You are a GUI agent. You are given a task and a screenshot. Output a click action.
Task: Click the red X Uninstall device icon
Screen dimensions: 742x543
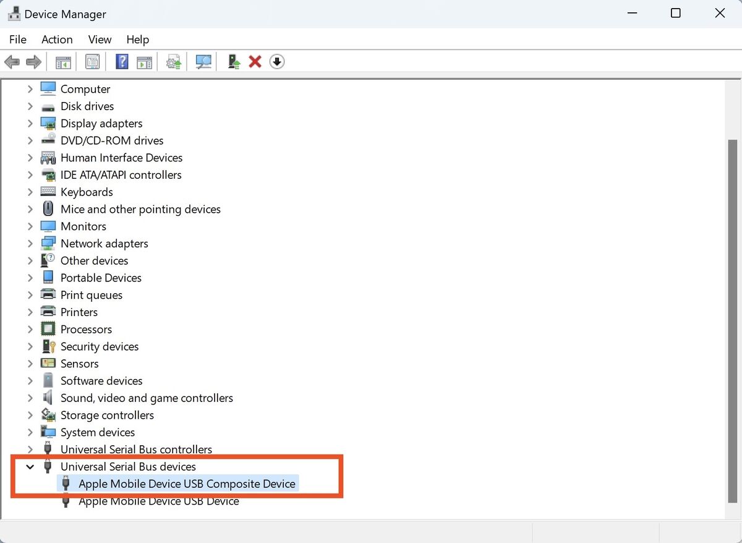(255, 62)
